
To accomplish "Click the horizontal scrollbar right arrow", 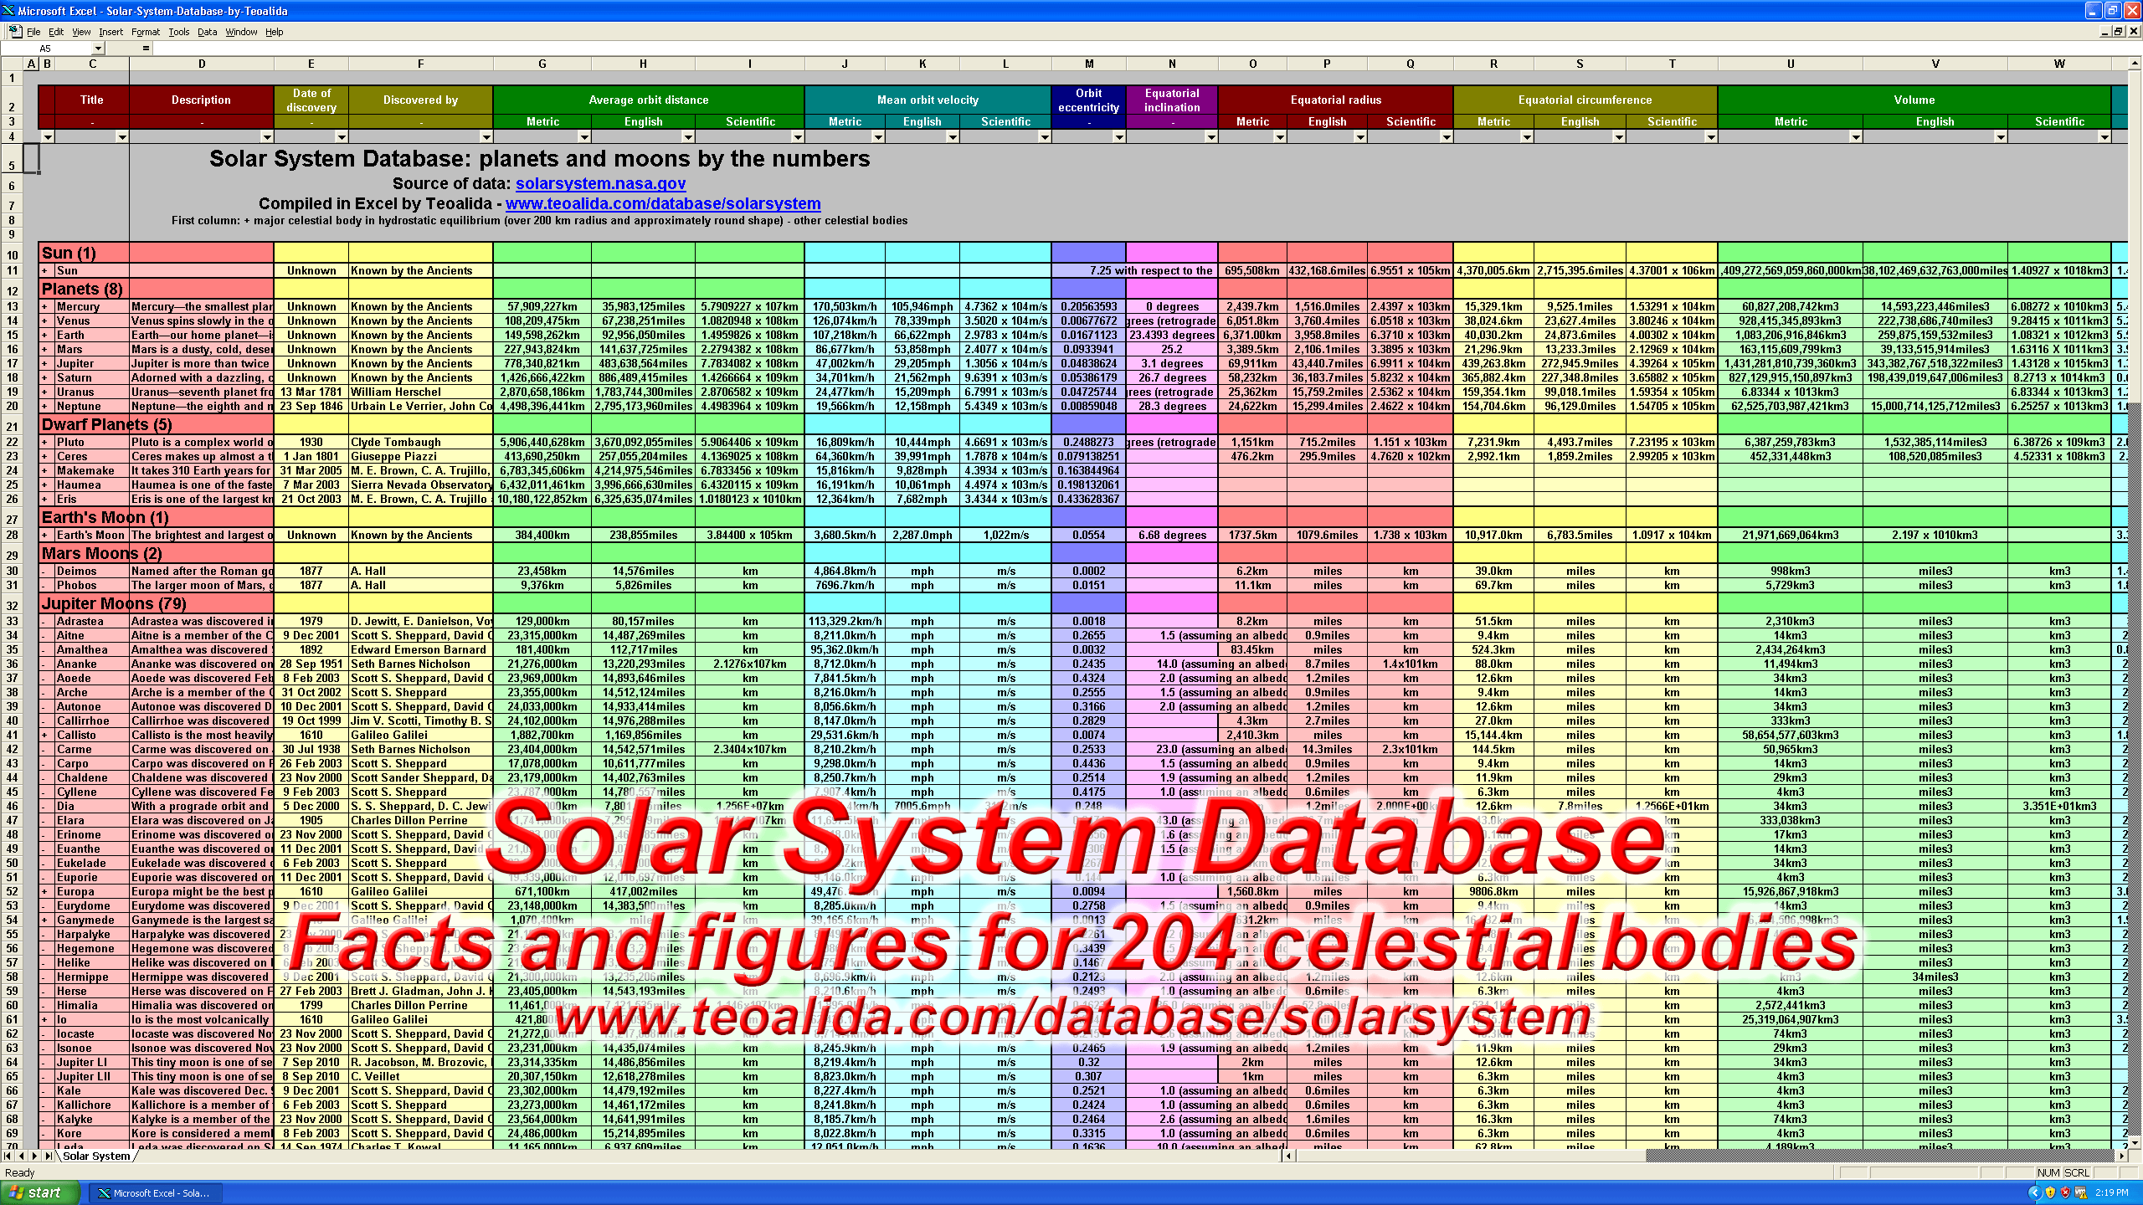I will coord(2121,1156).
